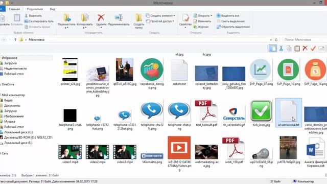This screenshot has width=327, height=184.
Task: Switch to the Главная ribbon tab
Action: tap(14, 9)
